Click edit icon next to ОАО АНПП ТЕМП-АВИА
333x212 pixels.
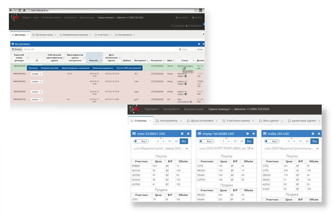[x=249, y=148]
